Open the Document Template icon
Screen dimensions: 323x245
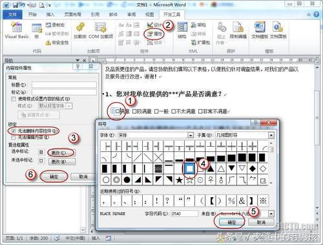coord(260,30)
